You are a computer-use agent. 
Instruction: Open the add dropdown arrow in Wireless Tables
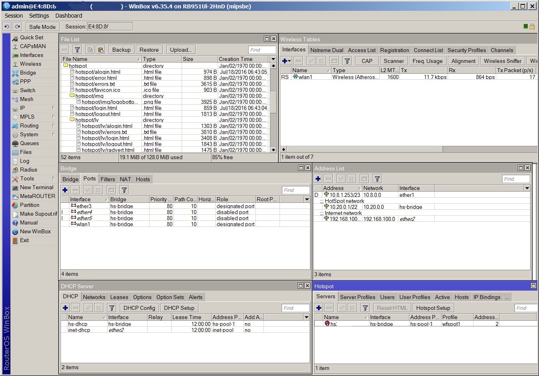coord(289,61)
